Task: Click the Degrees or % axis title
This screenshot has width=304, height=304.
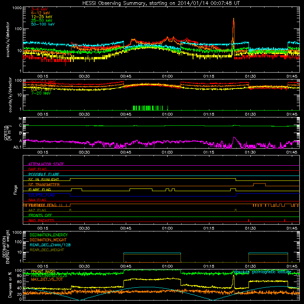Action: [10, 285]
